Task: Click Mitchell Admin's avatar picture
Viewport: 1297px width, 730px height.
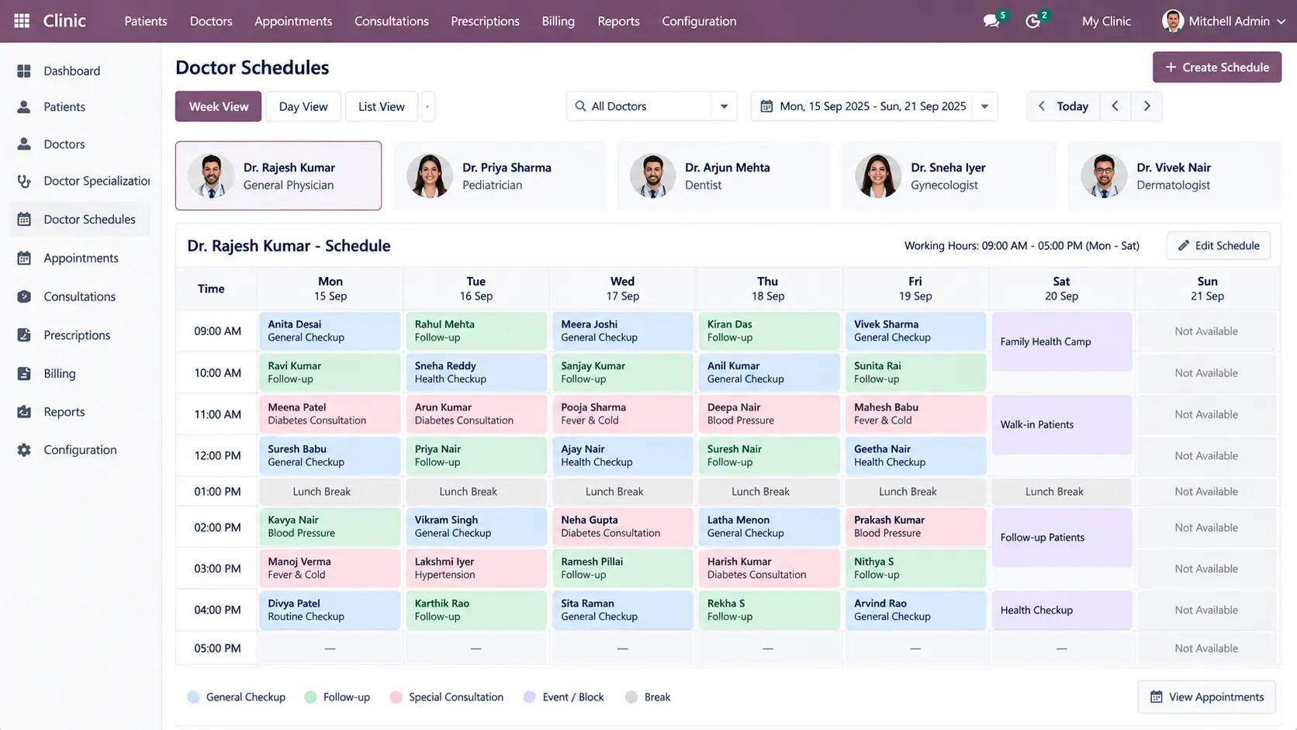Action: point(1172,21)
